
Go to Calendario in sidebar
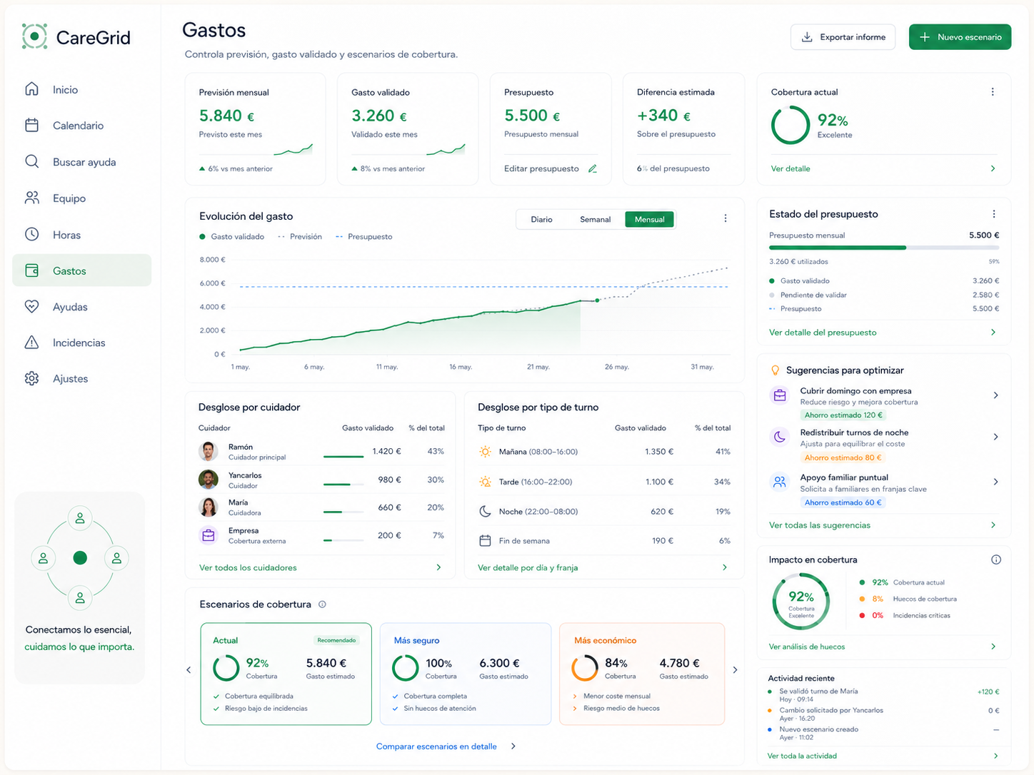click(x=82, y=125)
